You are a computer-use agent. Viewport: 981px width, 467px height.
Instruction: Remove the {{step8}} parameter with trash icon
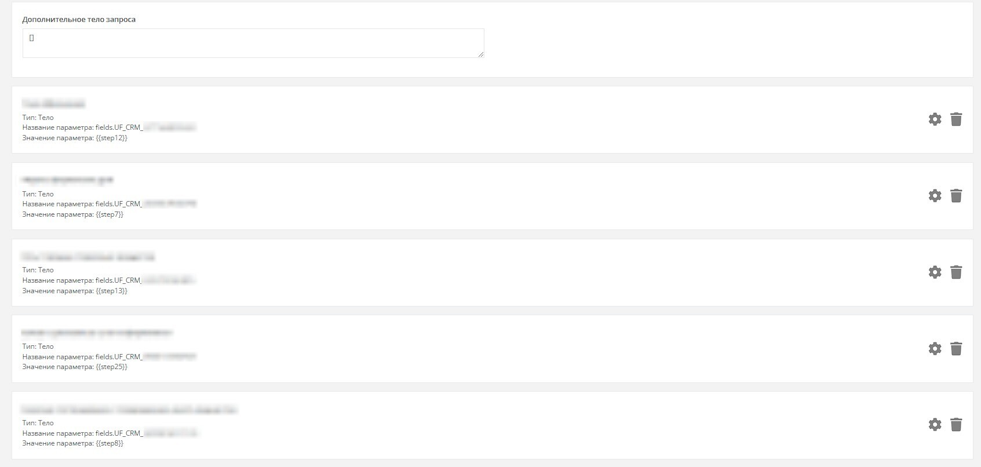point(956,425)
